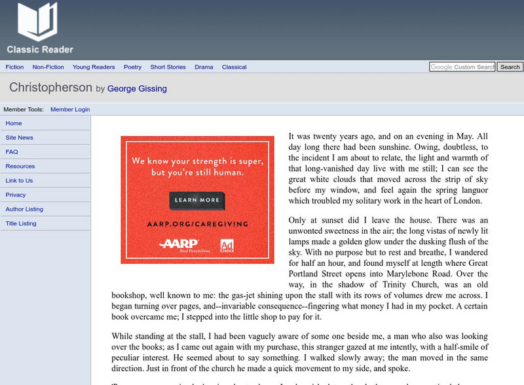Viewport: 524px width, 385px height.
Task: Click Learn More in AARP ad
Action: click(197, 200)
